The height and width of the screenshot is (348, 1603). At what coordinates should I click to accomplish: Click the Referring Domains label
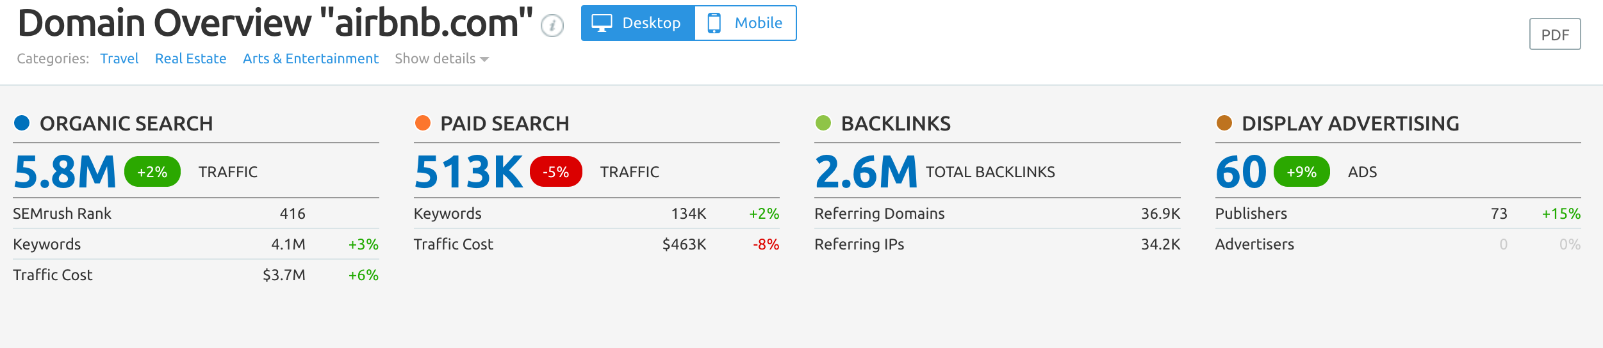[880, 214]
